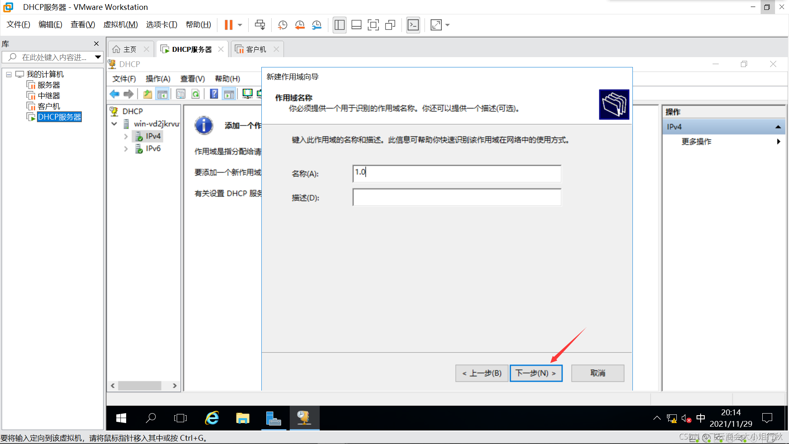
Task: Toggle the library sidebar view
Action: point(339,25)
